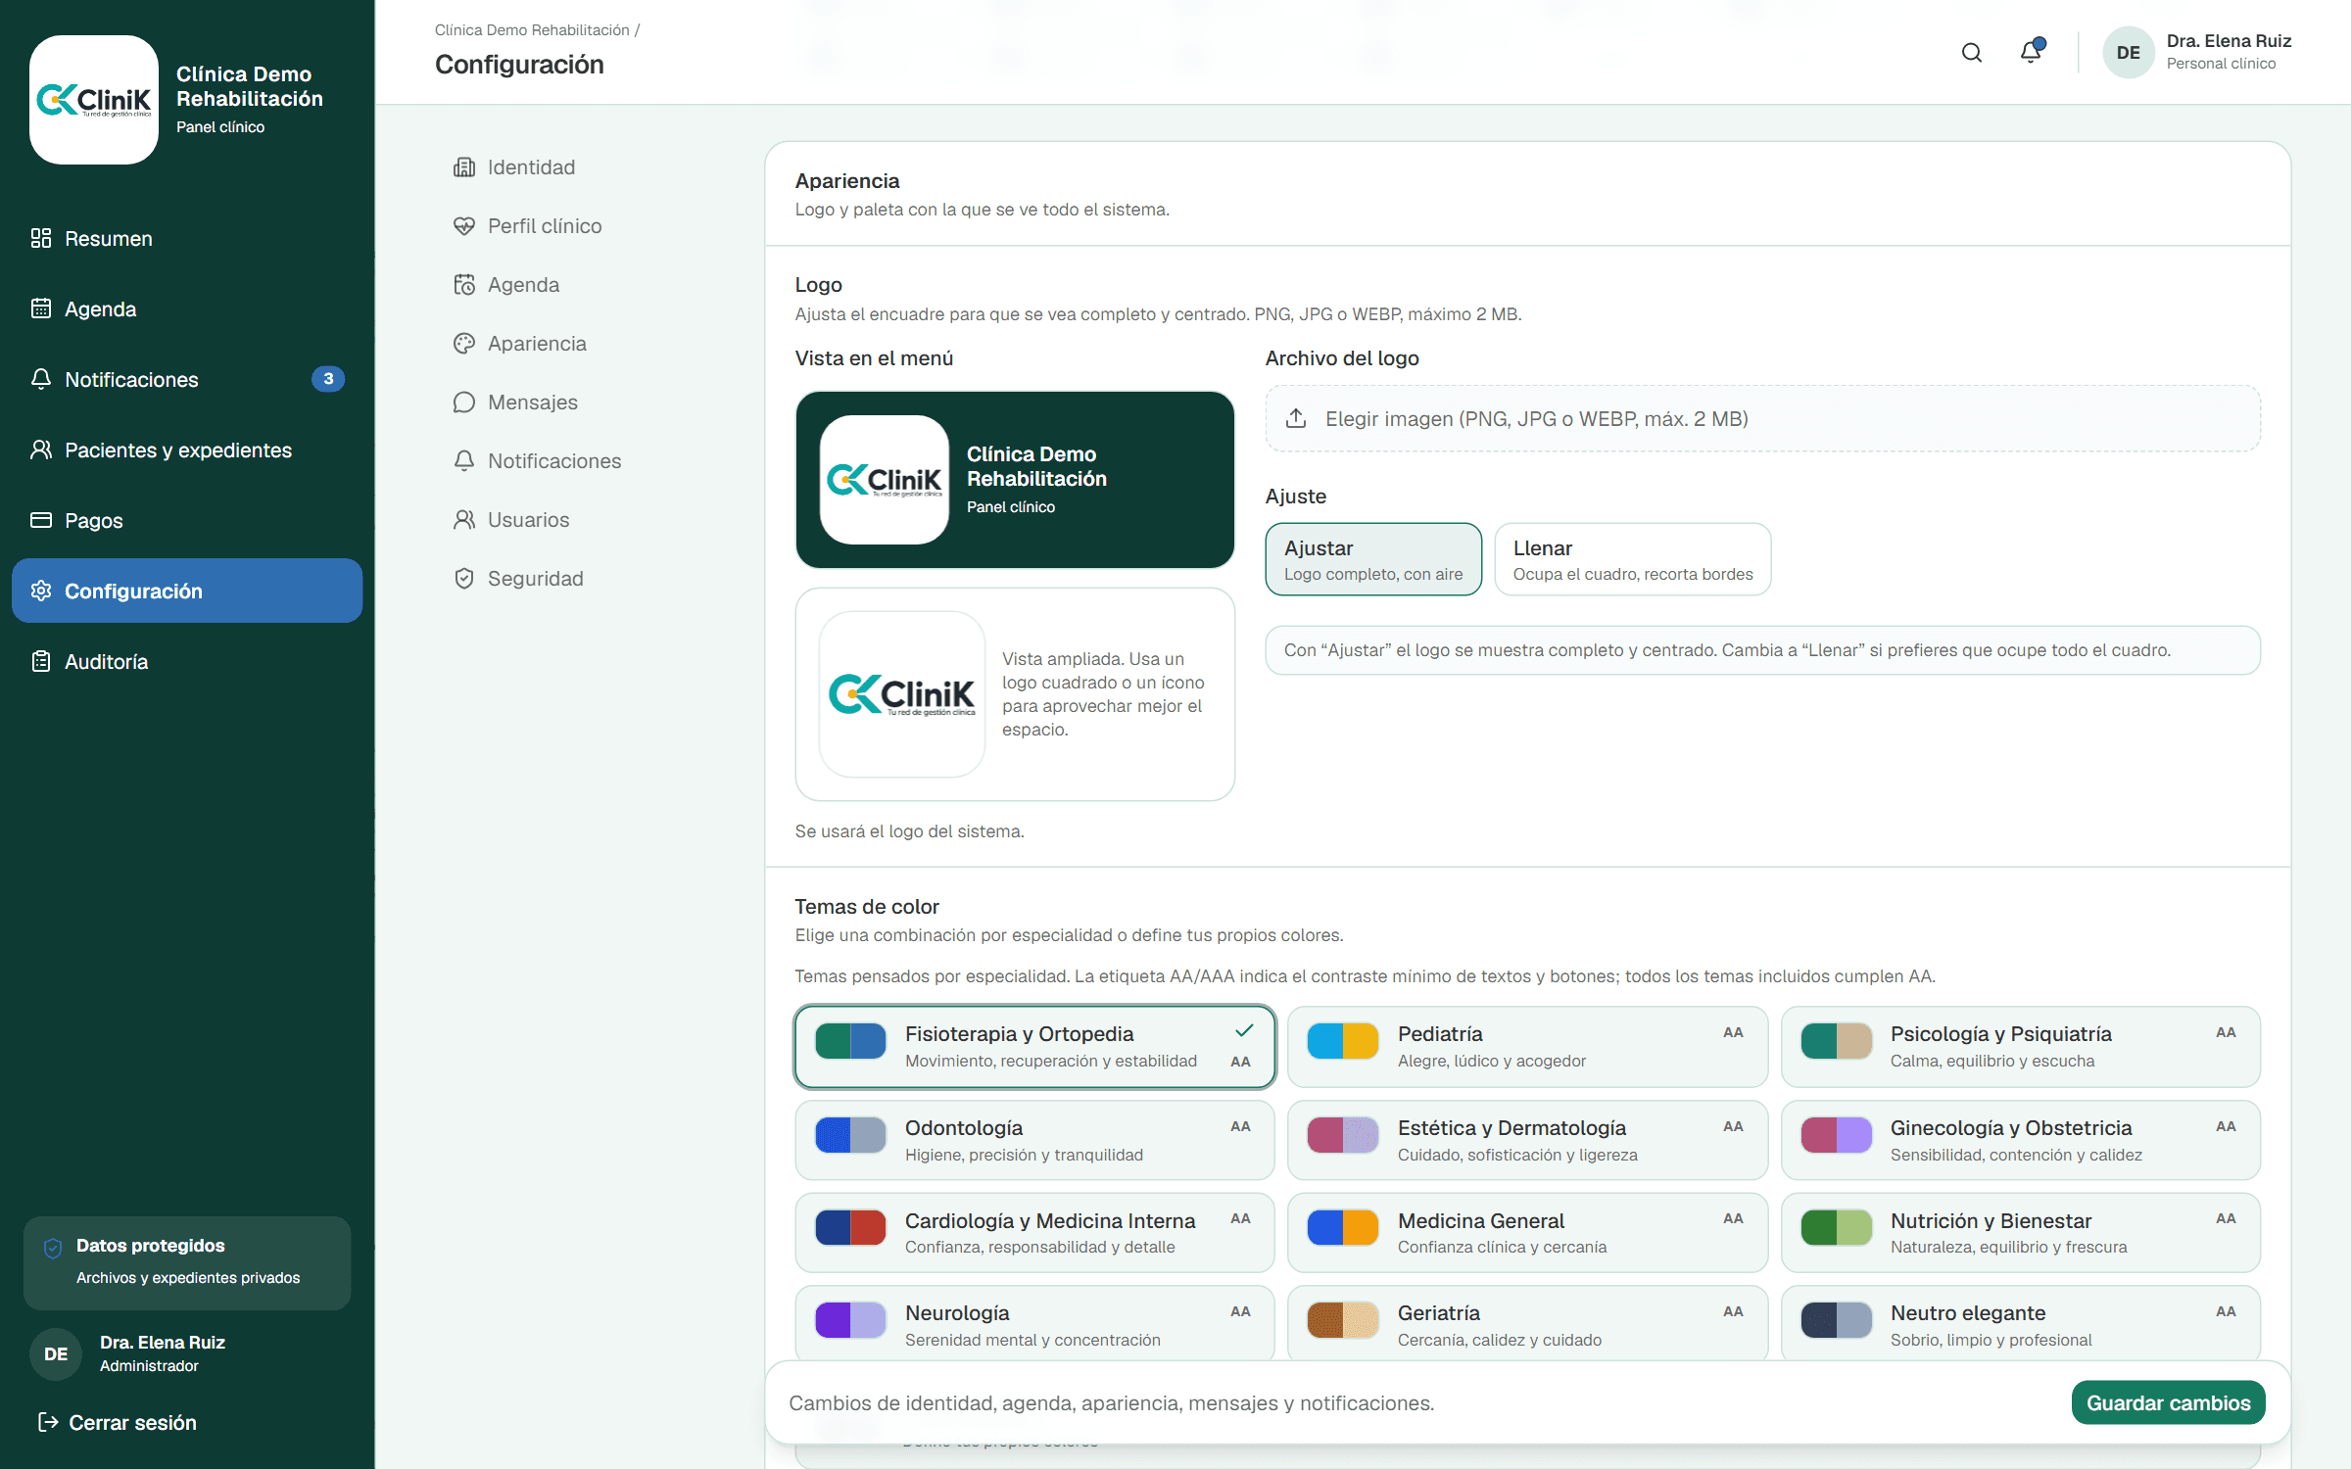Image resolution: width=2351 pixels, height=1469 pixels.
Task: Click Elegir imagen logo upload field
Action: 1762,418
